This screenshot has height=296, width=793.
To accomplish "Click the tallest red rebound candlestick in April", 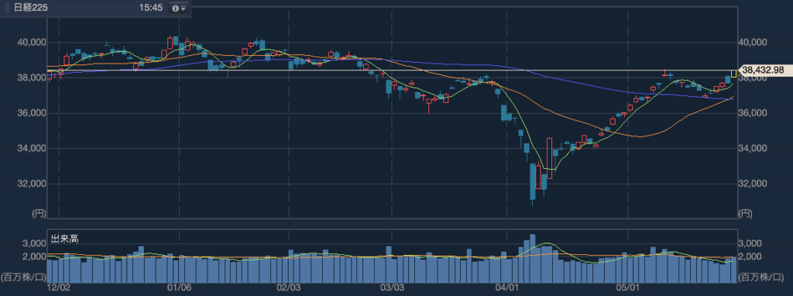I will (549, 158).
